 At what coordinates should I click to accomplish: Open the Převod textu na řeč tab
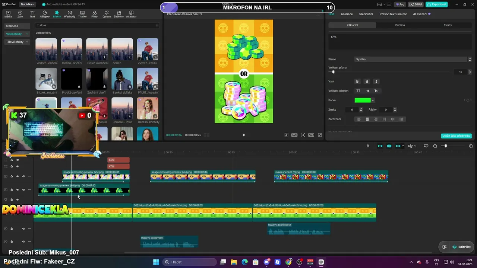pos(393,14)
